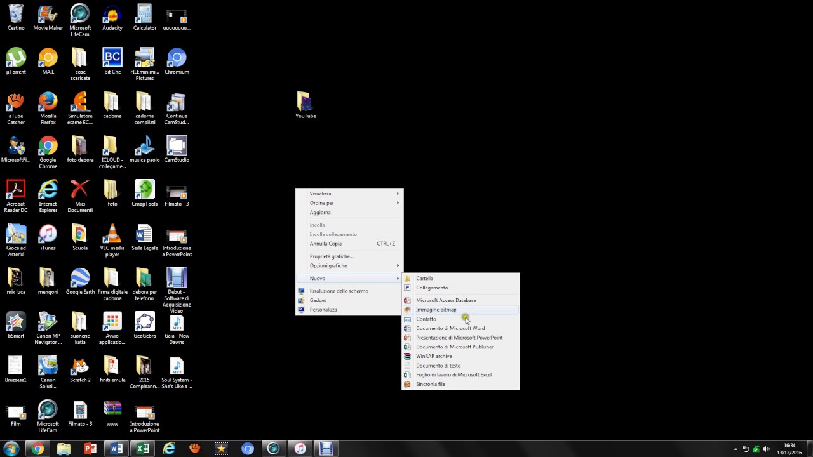This screenshot has width=813, height=457.
Task: Select the µTorrent desktop icon
Action: [16, 62]
